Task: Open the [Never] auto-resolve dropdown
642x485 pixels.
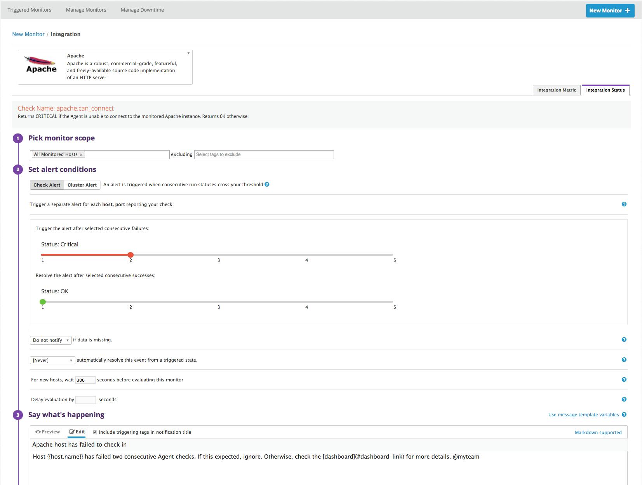Action: tap(52, 360)
